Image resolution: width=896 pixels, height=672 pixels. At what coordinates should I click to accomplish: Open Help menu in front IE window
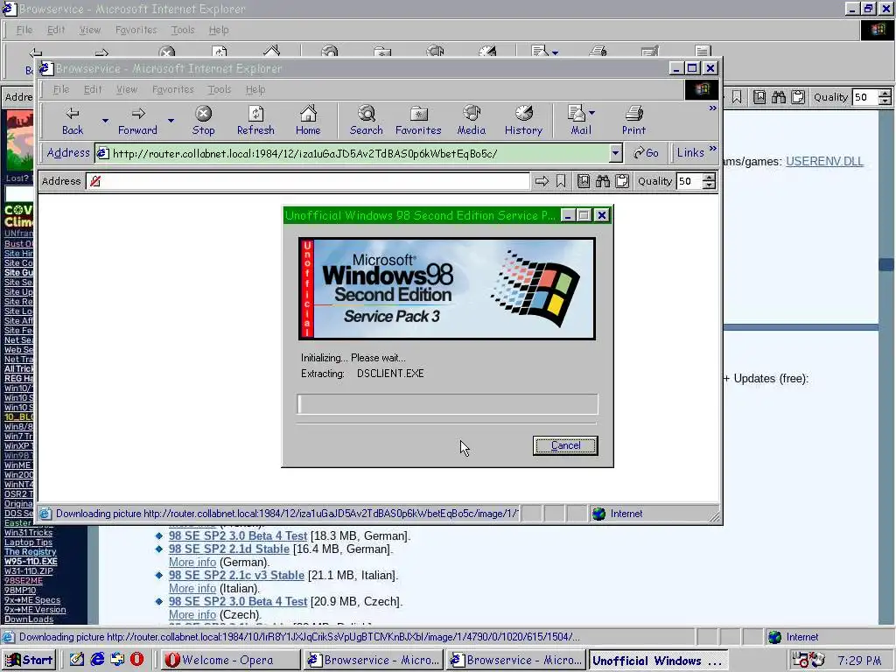[x=255, y=89]
